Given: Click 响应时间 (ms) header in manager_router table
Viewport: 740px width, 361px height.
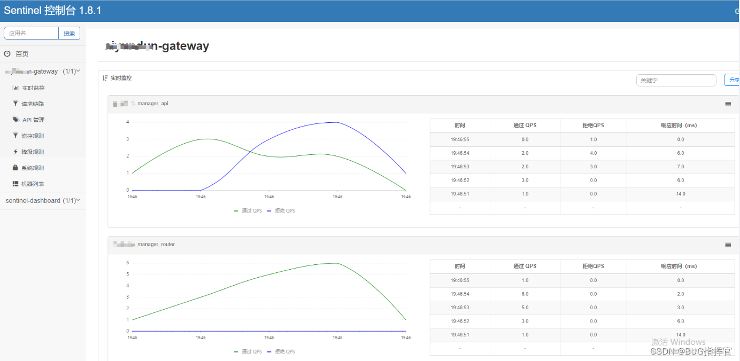Looking at the screenshot, I should [x=681, y=266].
